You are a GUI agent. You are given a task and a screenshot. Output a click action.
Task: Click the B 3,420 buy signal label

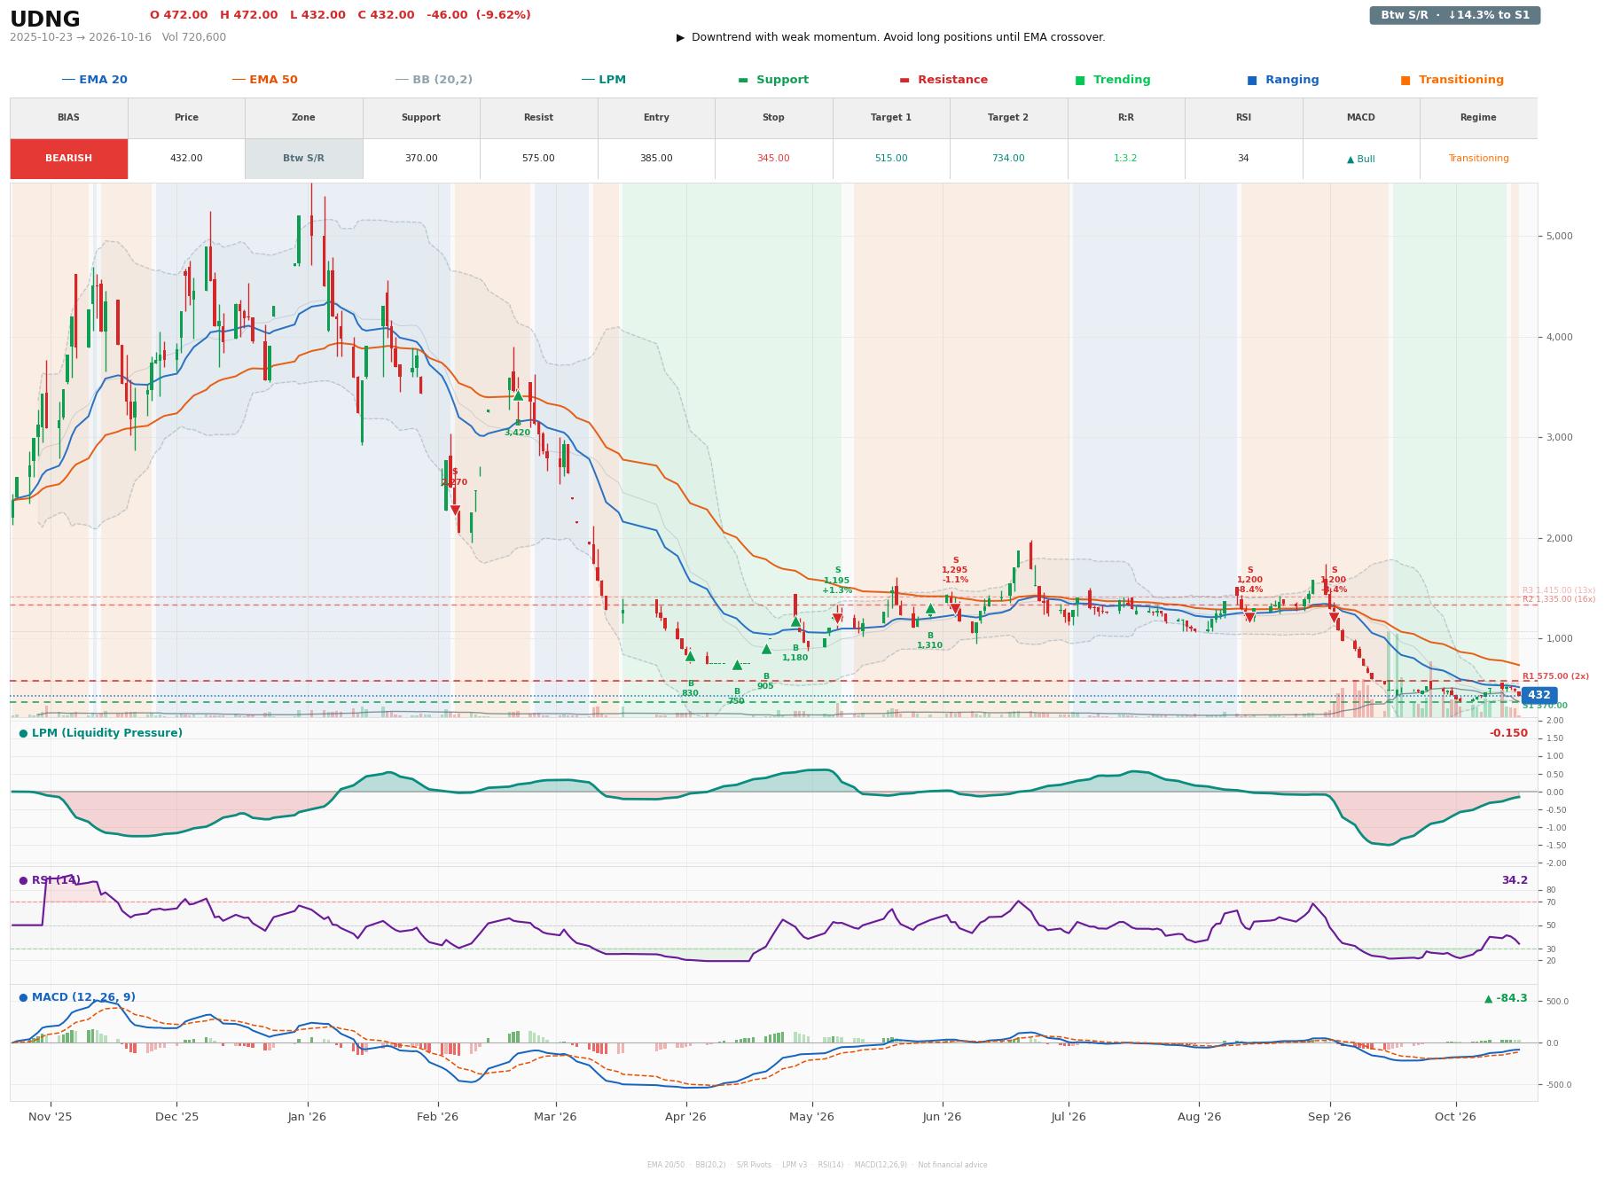518,428
